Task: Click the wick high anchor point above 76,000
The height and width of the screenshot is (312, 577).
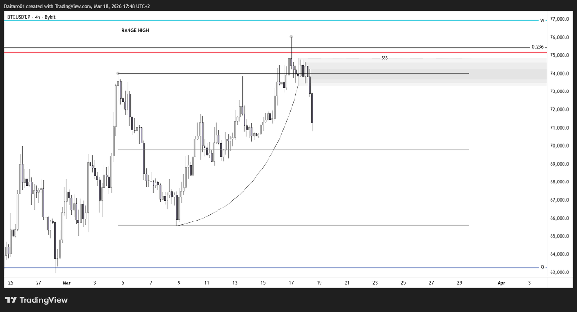Action: 291,37
